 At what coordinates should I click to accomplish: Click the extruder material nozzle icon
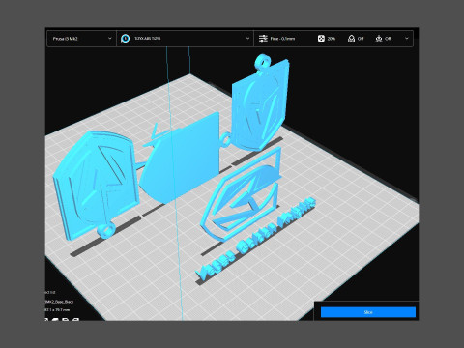pyautogui.click(x=125, y=39)
